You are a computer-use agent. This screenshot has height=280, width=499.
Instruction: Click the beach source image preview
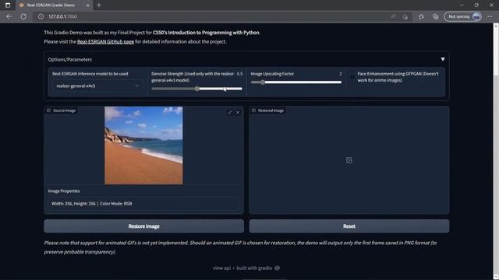pos(143,145)
